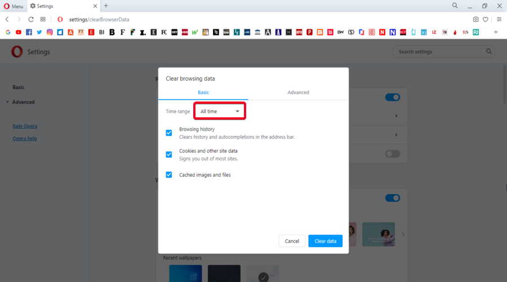Cancel the clear browsing data dialog

click(292, 241)
